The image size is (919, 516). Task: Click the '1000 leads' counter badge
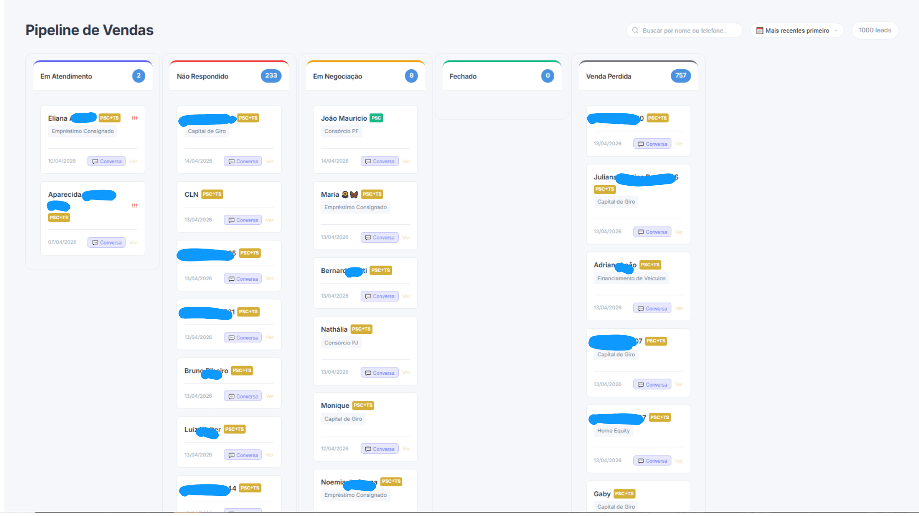(875, 30)
